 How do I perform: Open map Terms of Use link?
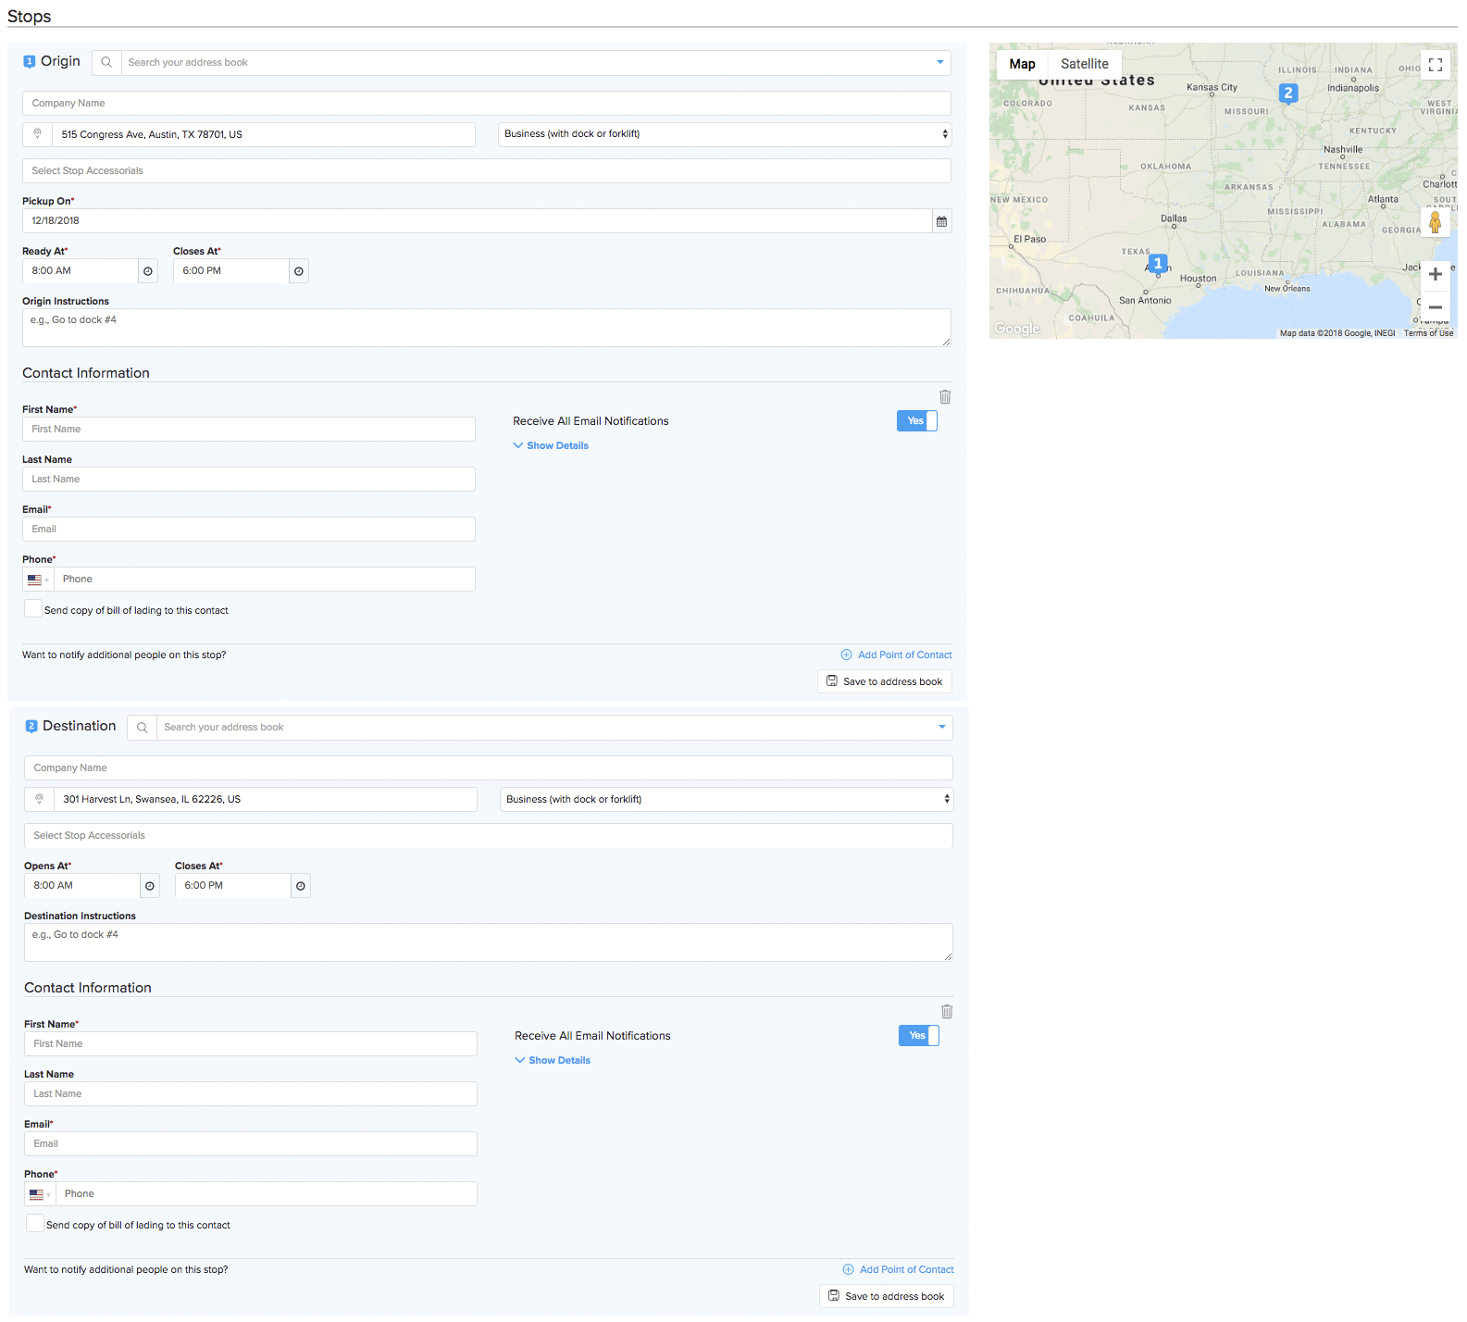click(1428, 333)
